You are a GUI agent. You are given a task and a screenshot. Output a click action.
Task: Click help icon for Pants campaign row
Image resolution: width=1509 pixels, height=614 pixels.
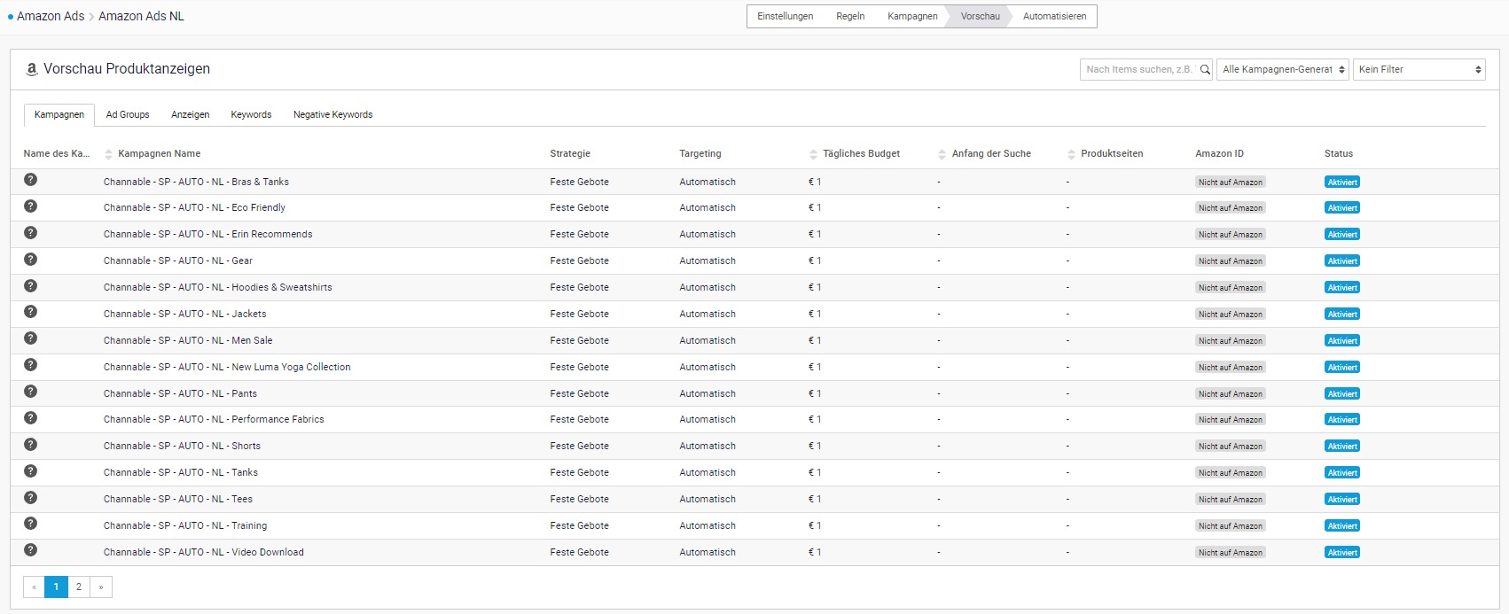(x=30, y=392)
